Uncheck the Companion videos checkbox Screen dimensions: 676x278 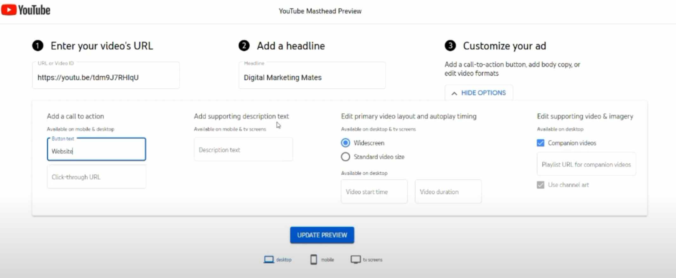[x=540, y=143]
